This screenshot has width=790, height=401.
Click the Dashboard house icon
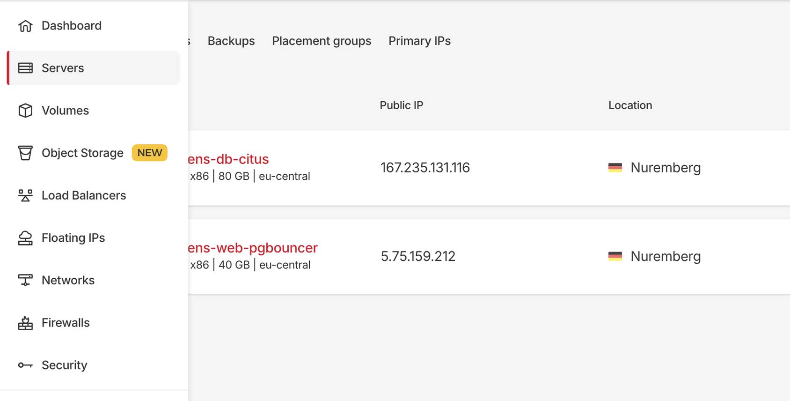[25, 26]
